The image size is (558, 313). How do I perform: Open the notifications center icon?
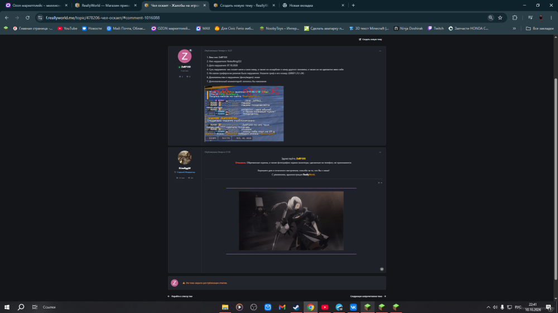click(550, 307)
